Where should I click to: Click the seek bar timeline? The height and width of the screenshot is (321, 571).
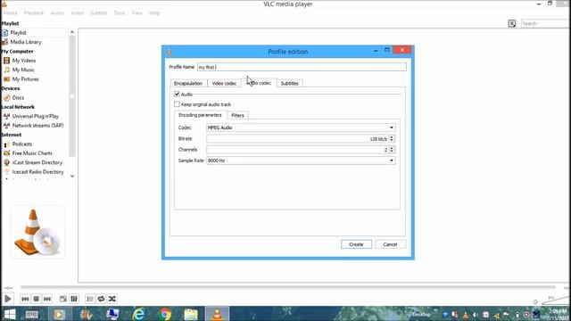287,287
